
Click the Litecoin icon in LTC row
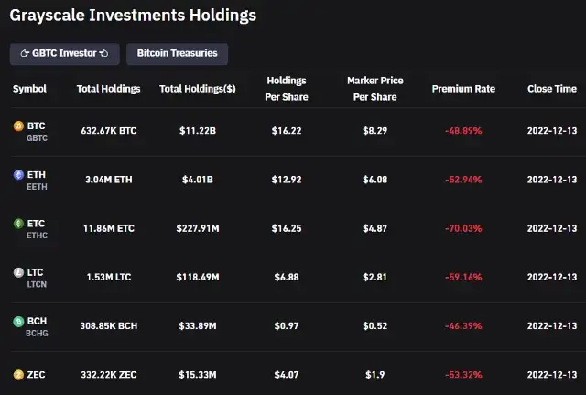(18, 272)
